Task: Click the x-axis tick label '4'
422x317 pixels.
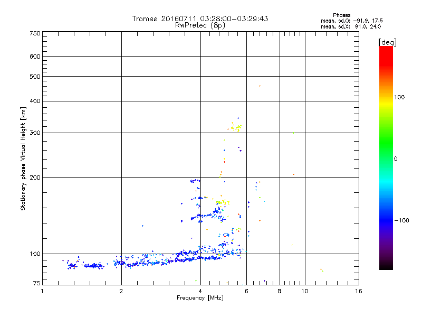Action: [200, 291]
